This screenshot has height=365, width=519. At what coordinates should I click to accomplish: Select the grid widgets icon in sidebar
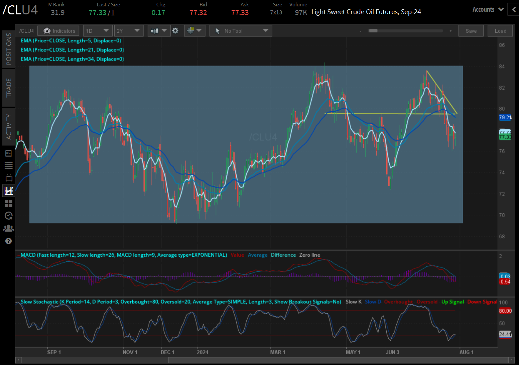pos(9,203)
